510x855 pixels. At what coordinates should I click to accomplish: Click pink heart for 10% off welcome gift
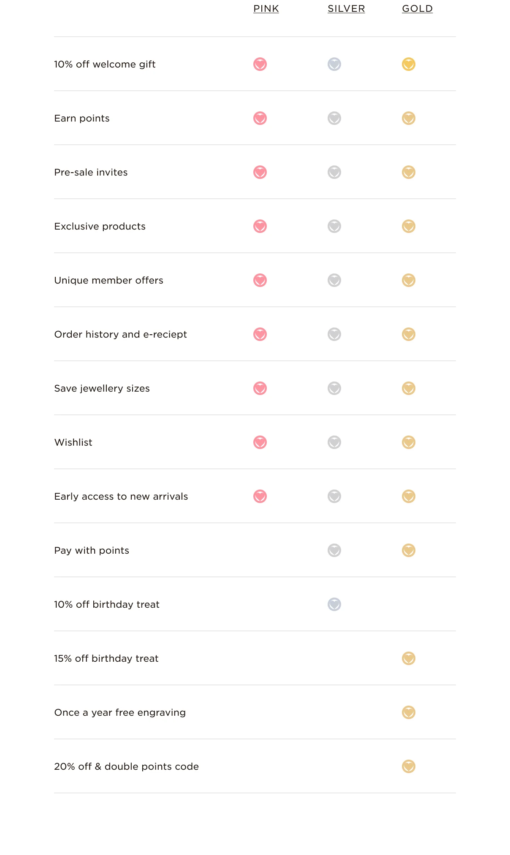point(260,64)
